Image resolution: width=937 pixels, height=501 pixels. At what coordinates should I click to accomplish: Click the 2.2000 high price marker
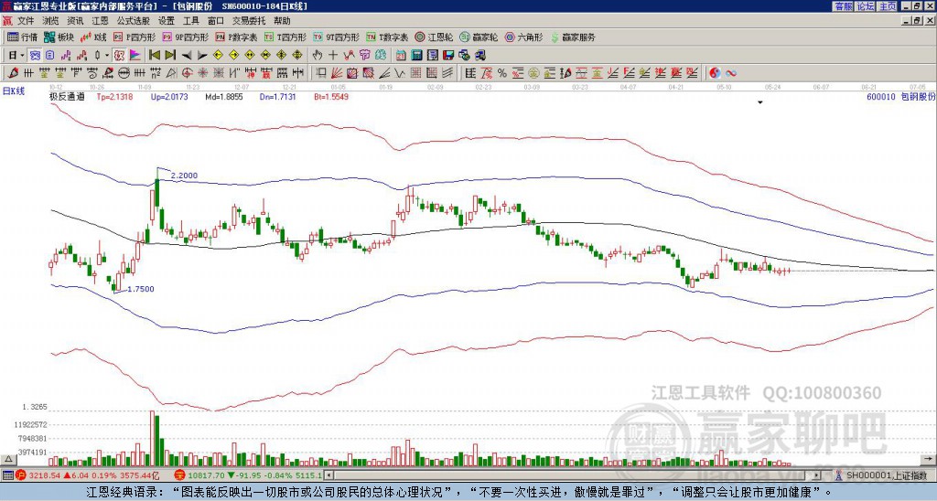coord(184,176)
